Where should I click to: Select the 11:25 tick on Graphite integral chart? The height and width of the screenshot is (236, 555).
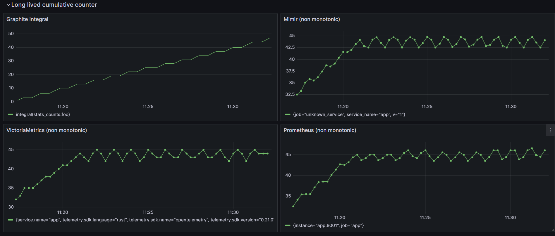148,107
